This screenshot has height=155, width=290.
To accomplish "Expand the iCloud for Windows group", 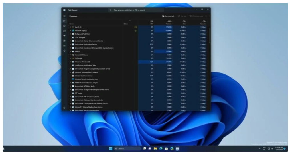I will 70,62.
